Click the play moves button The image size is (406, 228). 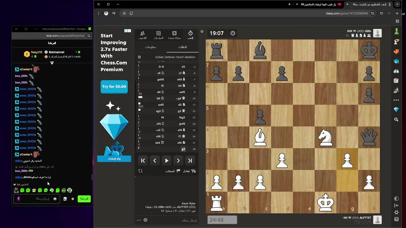coord(167,161)
